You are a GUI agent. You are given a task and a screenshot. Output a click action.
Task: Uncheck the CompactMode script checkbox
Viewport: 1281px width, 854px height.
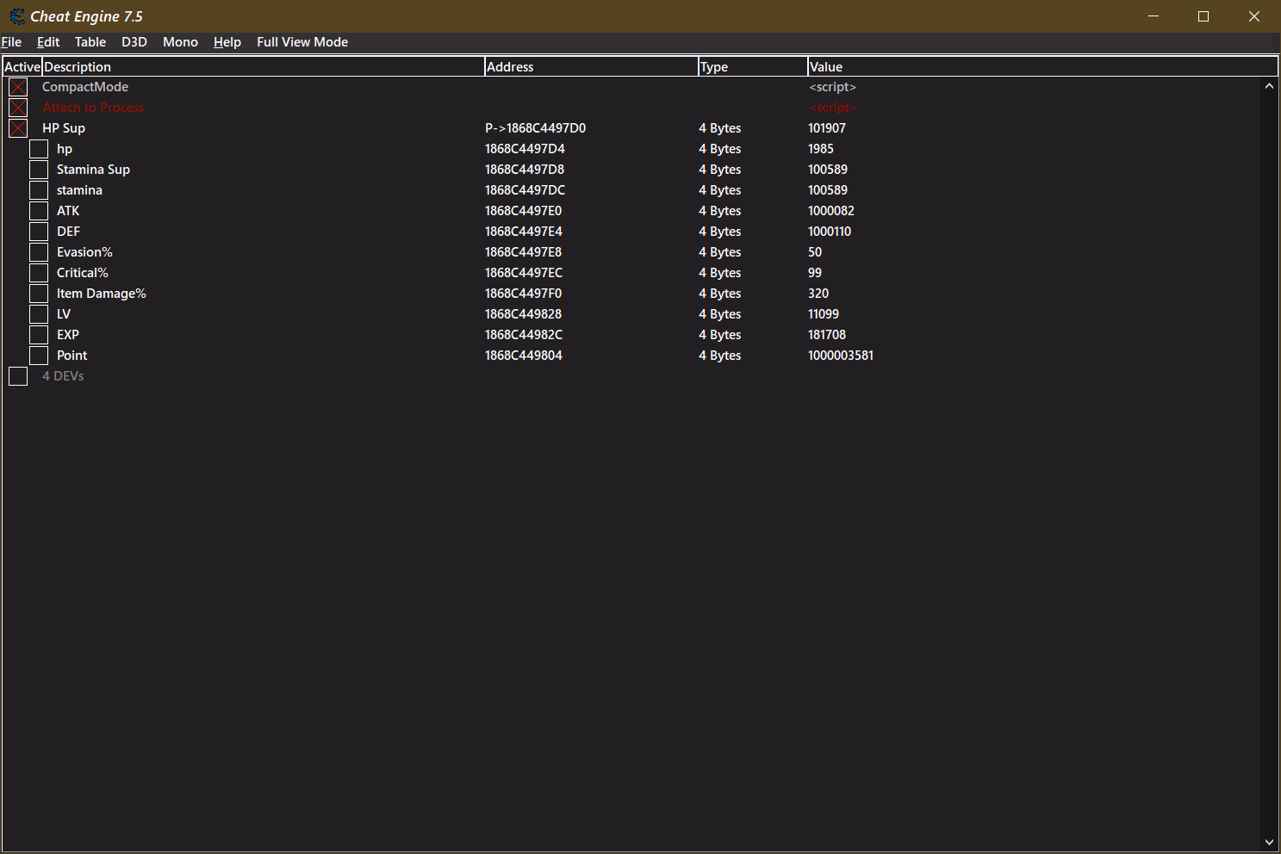pos(18,87)
